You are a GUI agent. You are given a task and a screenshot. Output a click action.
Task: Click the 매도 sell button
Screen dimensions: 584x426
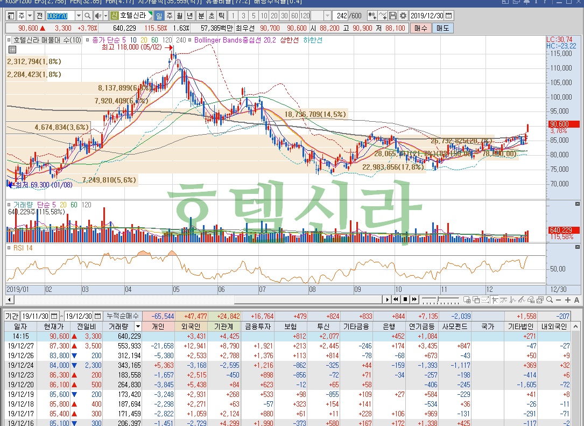[443, 28]
